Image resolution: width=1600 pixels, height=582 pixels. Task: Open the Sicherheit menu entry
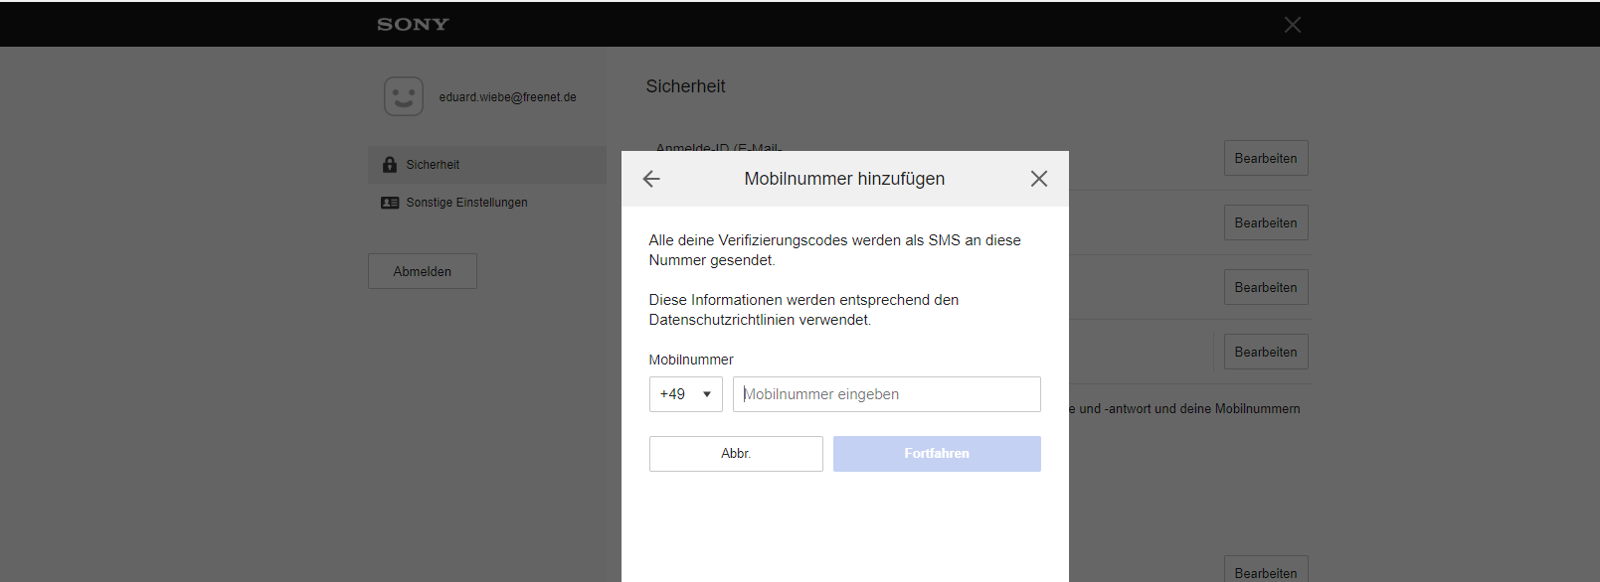[433, 165]
